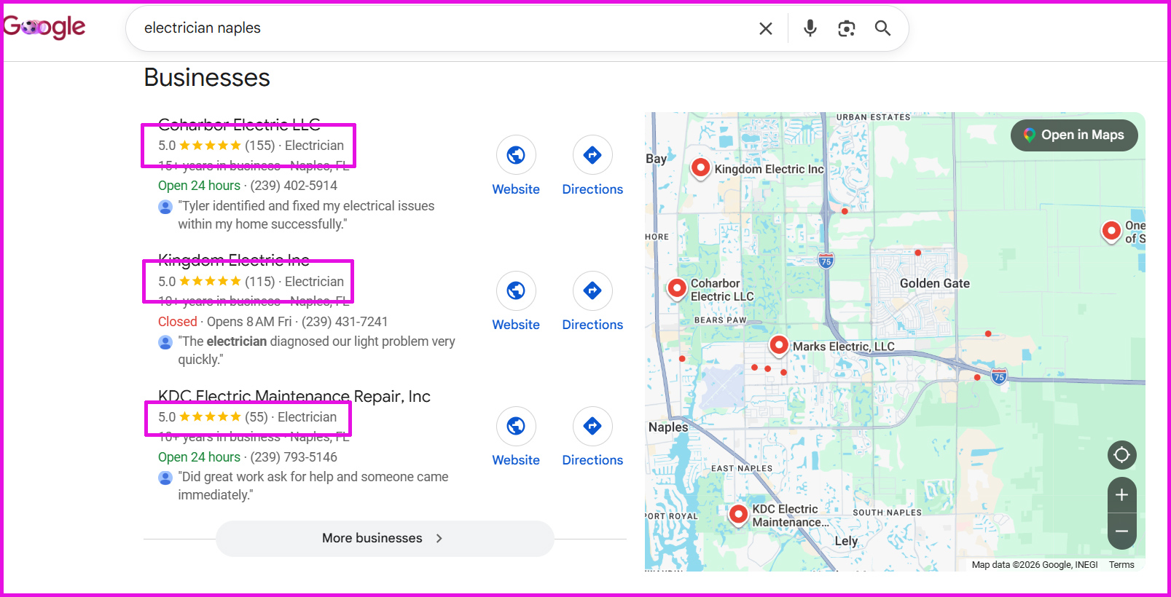Viewport: 1171px width, 597px height.
Task: Click the Businesses section heading
Action: [x=207, y=77]
